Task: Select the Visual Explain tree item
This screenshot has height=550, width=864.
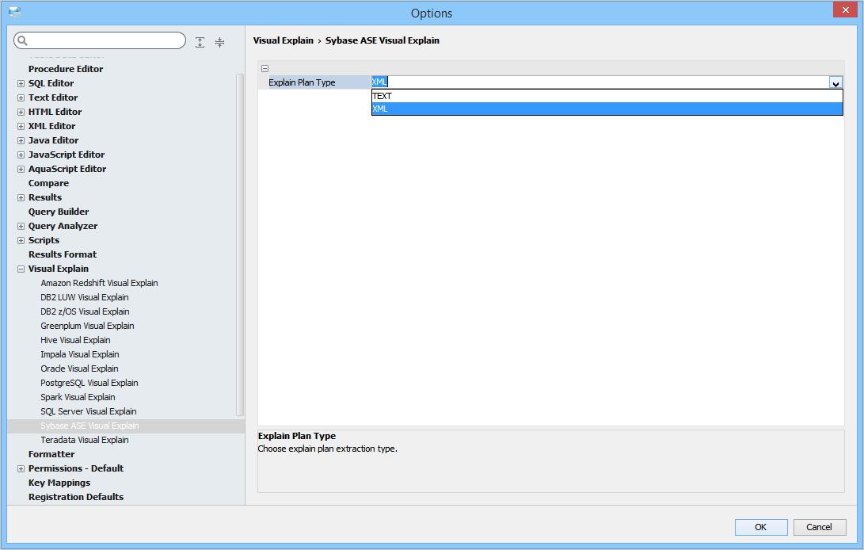Action: pos(59,269)
